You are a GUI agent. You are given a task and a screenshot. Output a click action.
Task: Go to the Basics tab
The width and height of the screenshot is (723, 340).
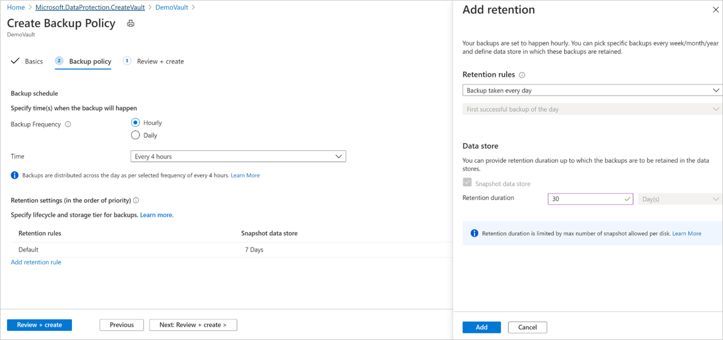coord(34,61)
